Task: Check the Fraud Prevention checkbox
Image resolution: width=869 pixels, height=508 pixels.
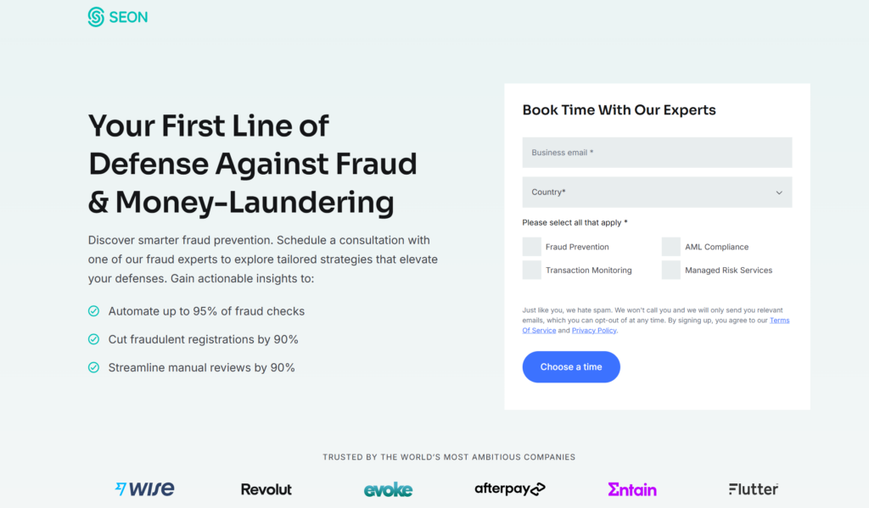Action: point(532,247)
